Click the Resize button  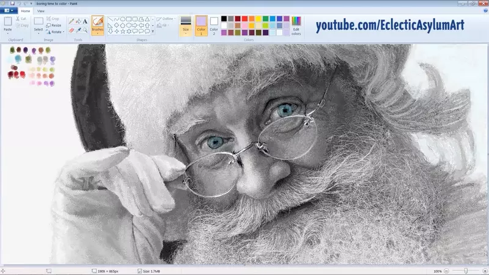click(54, 26)
